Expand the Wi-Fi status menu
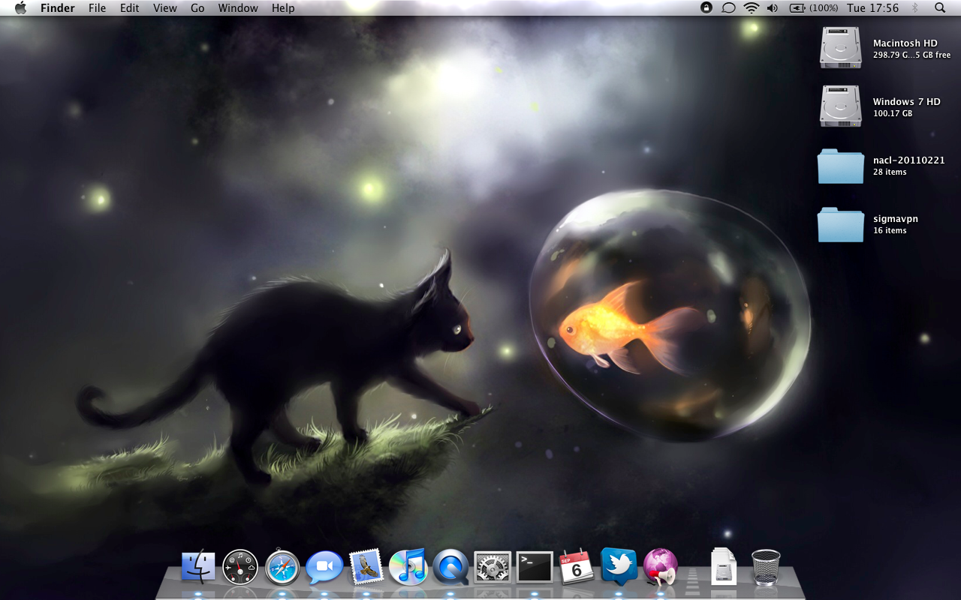The height and width of the screenshot is (600, 961). click(x=751, y=8)
